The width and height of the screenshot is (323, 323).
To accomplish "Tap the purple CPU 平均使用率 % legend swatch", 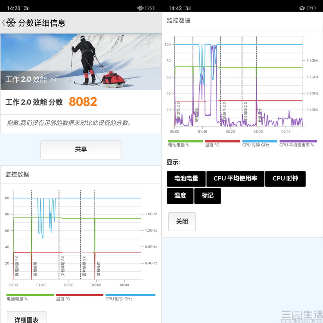I will tap(298, 141).
